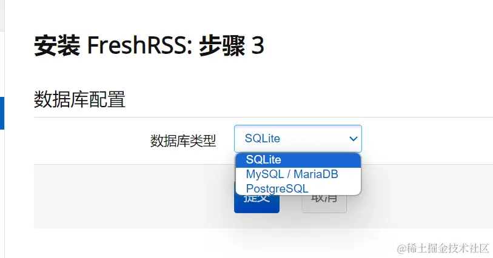Click the divider line under 数据库配置
493x258 pixels.
coord(263,117)
